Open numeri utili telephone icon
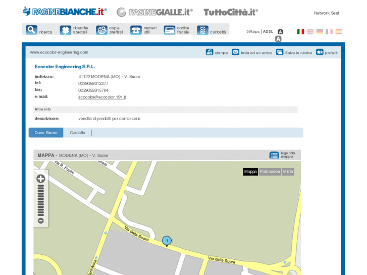 pyautogui.click(x=136, y=30)
